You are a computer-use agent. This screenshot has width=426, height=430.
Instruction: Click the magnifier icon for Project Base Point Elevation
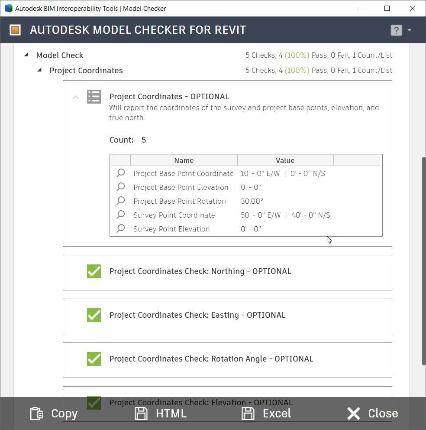120,187
